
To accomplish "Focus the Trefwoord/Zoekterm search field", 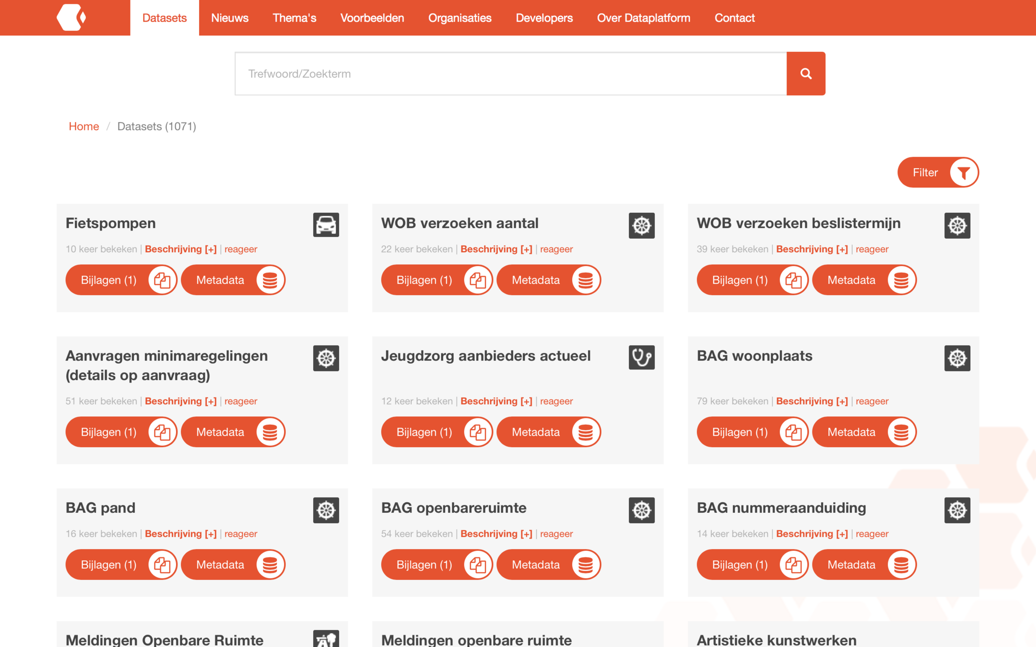I will (510, 74).
